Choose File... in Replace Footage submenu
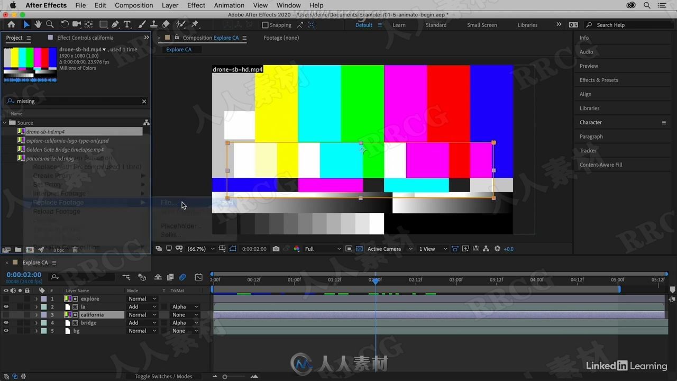Screen dimensions: 677x381 pyautogui.click(x=168, y=203)
